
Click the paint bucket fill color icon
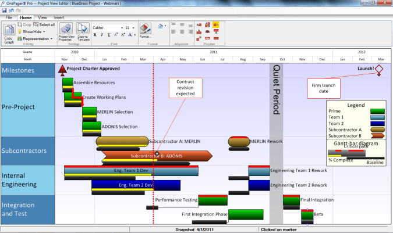click(x=161, y=26)
